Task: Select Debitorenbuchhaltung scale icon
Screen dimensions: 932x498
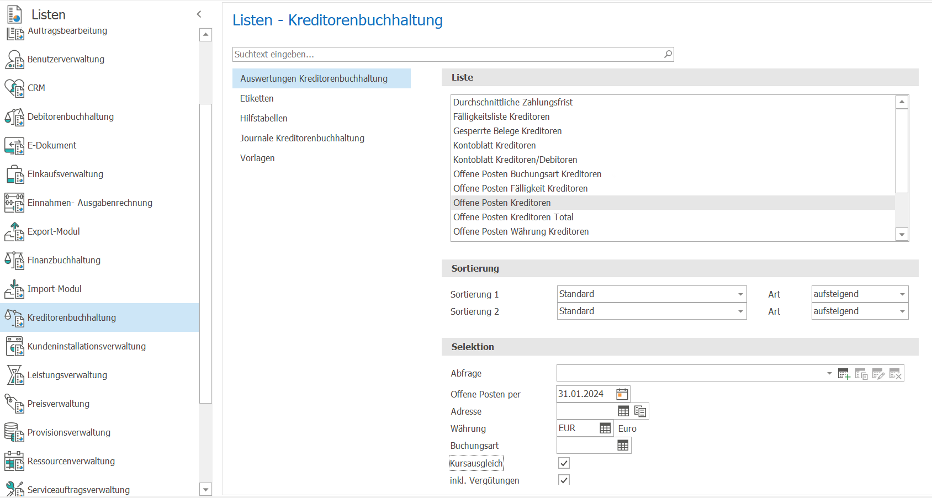Action: [14, 117]
